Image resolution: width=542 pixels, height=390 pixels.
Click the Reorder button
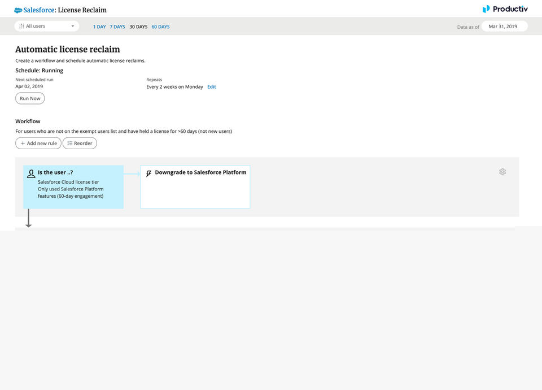(x=80, y=143)
